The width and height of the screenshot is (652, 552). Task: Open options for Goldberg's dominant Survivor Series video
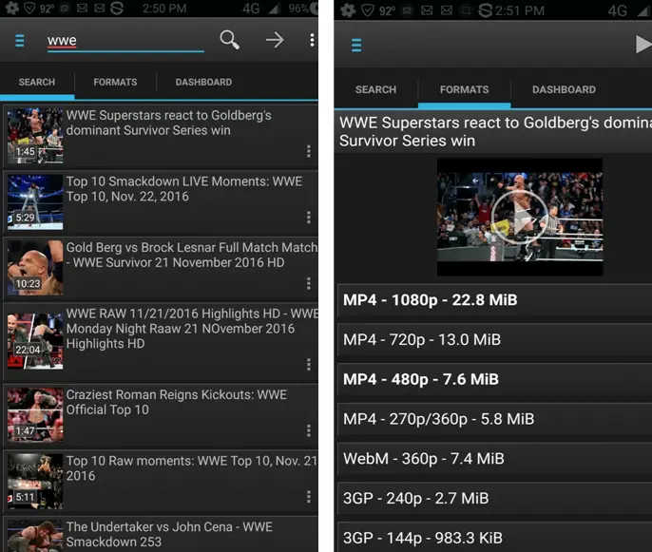[x=309, y=151]
